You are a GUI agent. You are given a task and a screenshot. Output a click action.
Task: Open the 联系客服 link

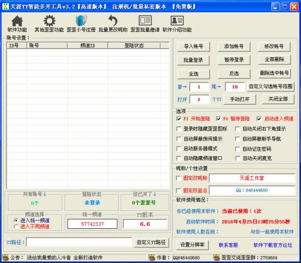point(228,245)
